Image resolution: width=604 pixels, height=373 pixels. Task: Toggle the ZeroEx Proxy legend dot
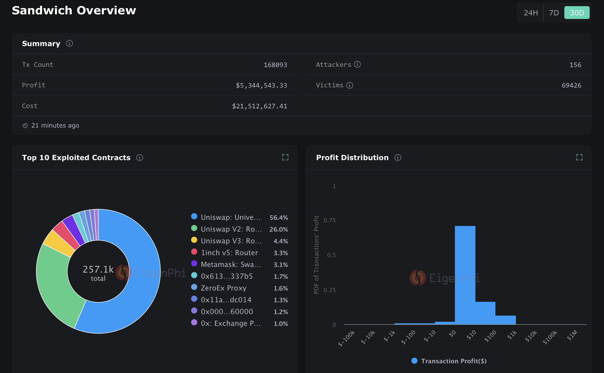click(x=194, y=287)
